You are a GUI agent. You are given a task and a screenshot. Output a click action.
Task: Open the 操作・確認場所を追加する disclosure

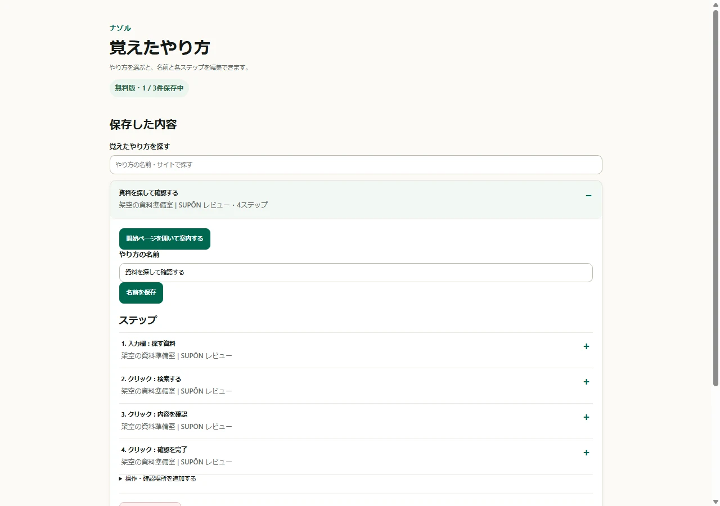pyautogui.click(x=157, y=479)
